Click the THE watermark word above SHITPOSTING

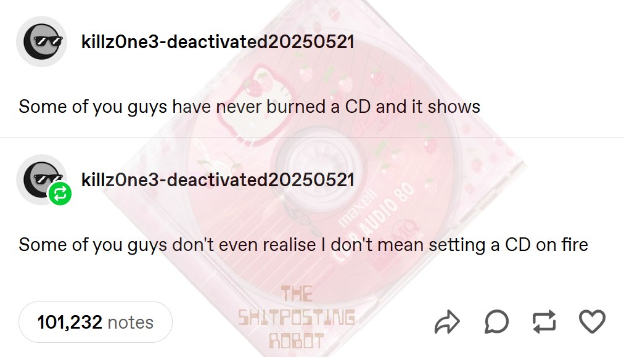(297, 293)
